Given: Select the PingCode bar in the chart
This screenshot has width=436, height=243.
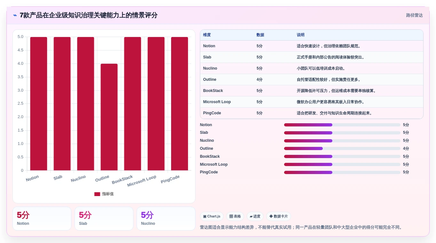Looking at the screenshot, I should point(179,104).
